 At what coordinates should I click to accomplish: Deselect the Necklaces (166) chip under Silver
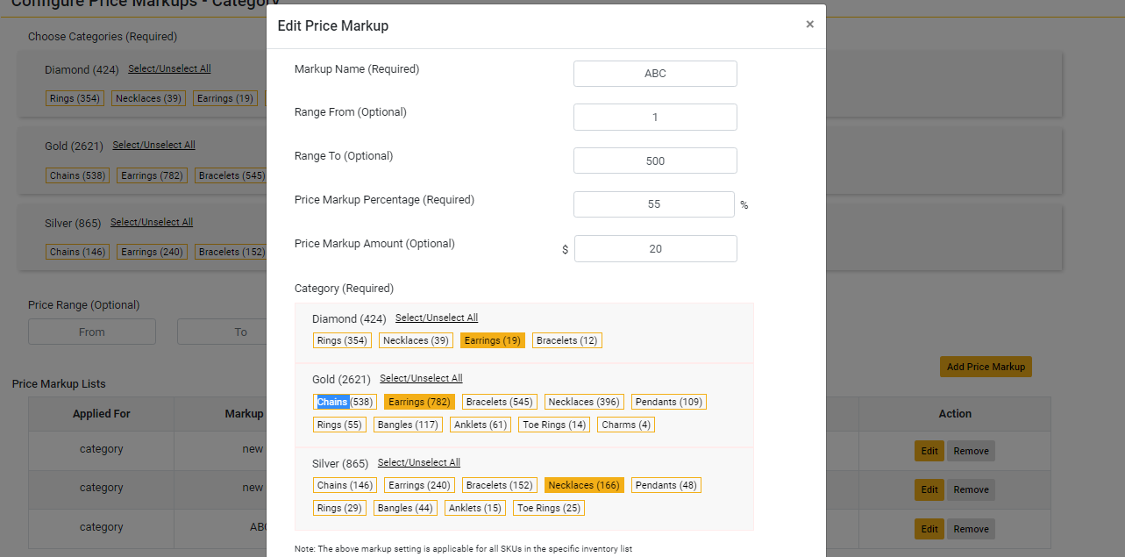[x=584, y=484]
